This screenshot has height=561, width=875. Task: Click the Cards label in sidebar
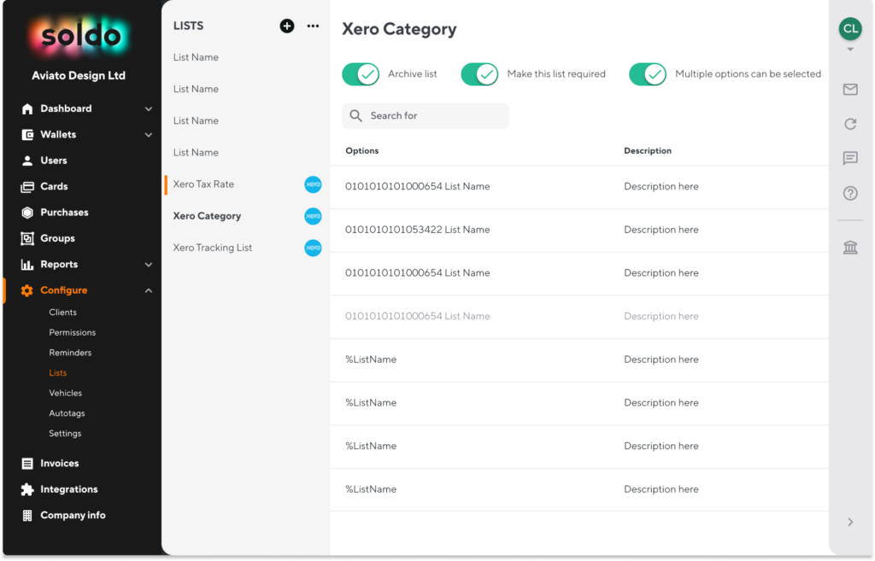click(x=54, y=186)
